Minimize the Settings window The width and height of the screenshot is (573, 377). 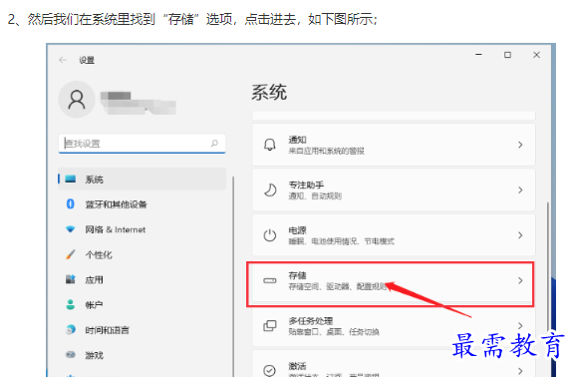click(x=478, y=55)
